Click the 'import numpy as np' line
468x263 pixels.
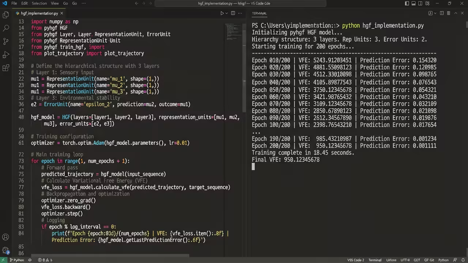(54, 22)
